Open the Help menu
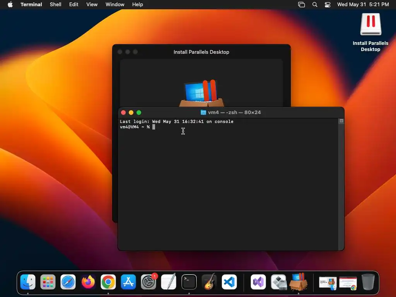 coord(138,4)
